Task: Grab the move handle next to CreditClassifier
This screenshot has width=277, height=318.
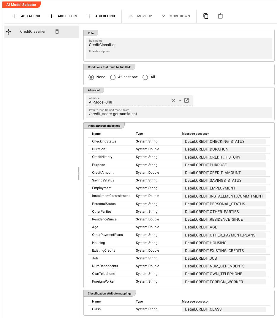Action: pos(9,31)
